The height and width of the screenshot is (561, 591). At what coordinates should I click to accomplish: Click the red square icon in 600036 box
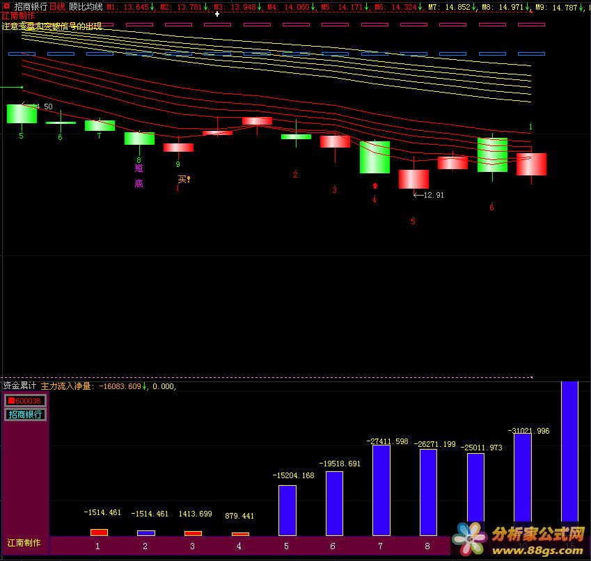(11, 400)
